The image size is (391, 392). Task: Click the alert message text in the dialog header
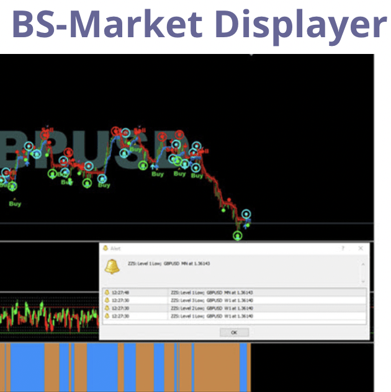click(169, 264)
